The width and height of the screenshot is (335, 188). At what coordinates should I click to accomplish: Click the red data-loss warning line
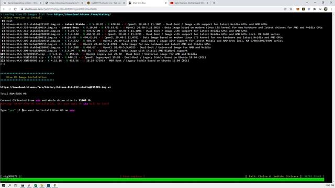tap(54, 103)
